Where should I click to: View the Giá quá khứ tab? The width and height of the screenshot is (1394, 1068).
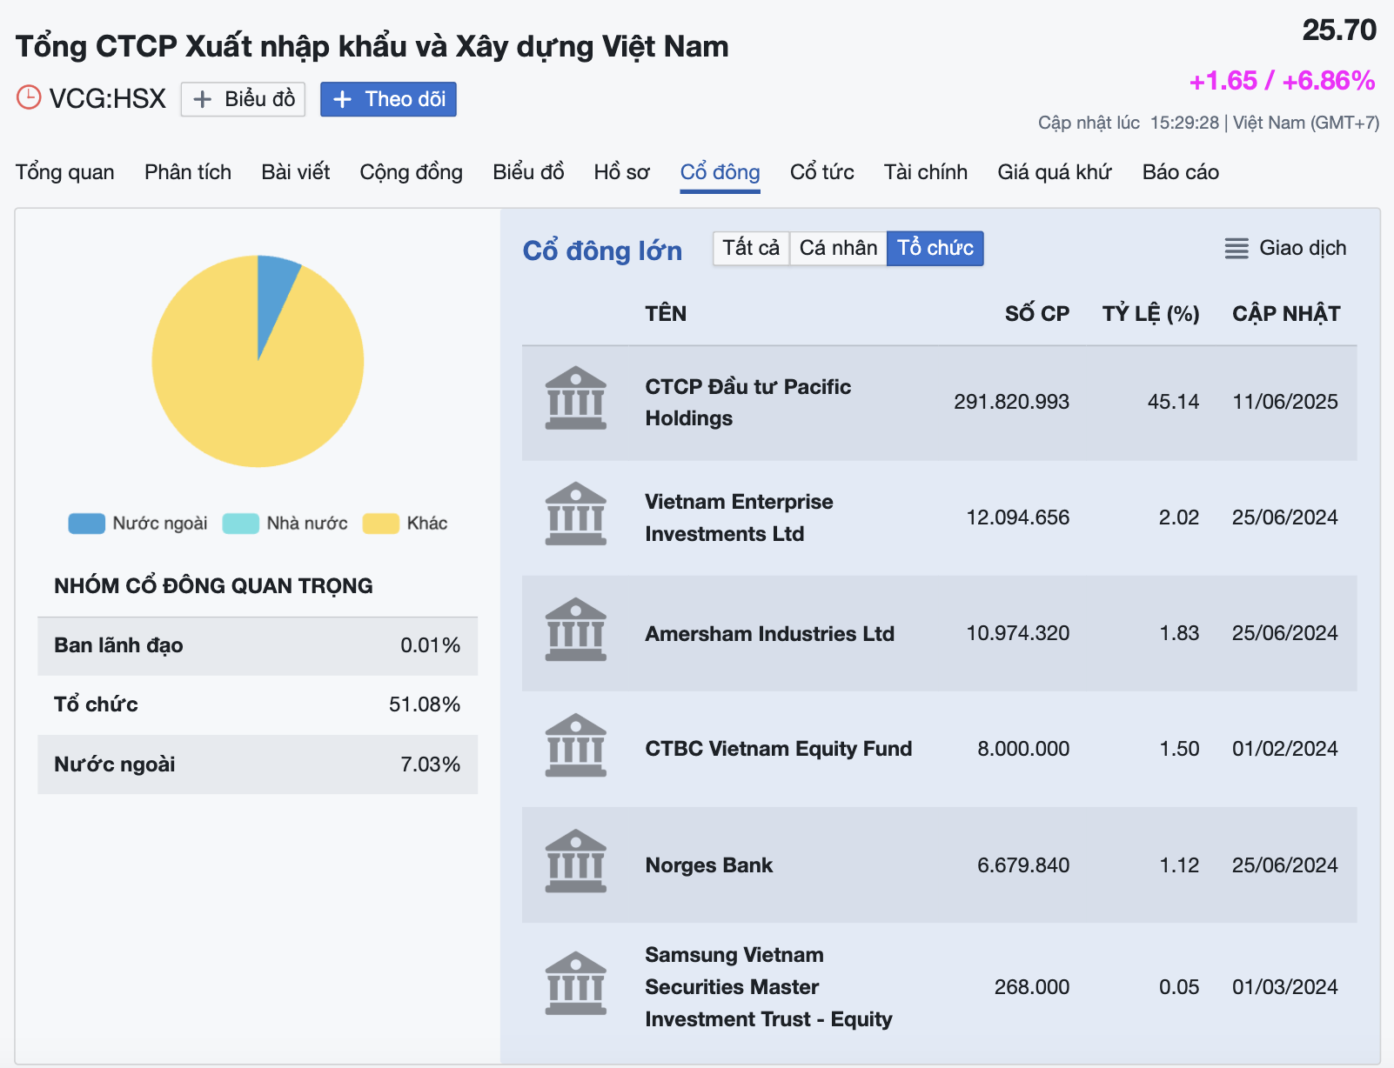click(1055, 172)
